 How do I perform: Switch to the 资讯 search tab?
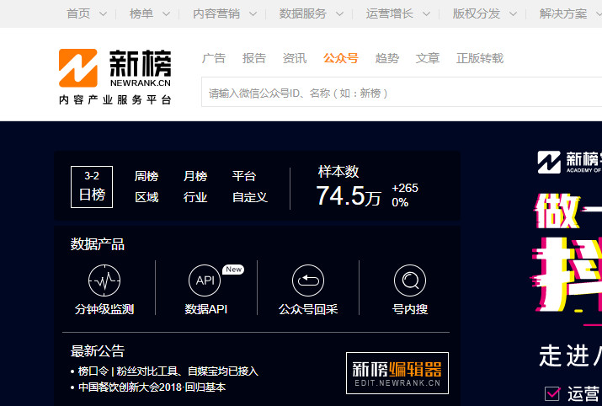point(295,58)
